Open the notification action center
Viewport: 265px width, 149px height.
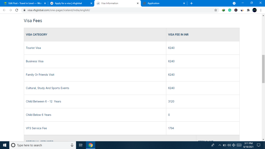[259, 145]
